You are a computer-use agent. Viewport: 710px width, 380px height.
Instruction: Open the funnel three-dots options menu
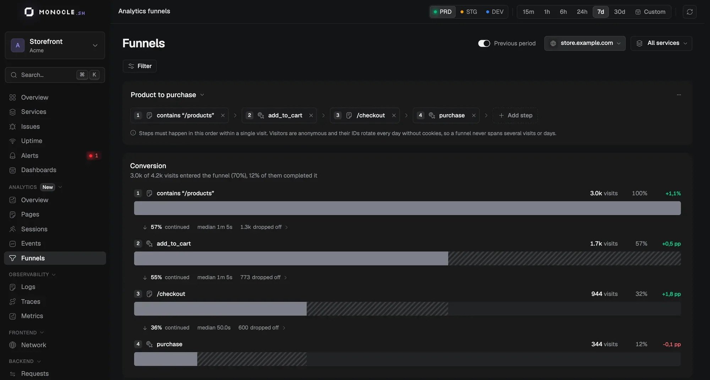[679, 95]
